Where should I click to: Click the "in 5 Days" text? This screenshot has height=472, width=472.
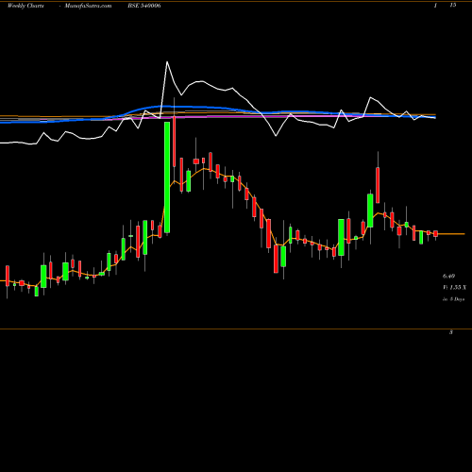tap(454, 299)
